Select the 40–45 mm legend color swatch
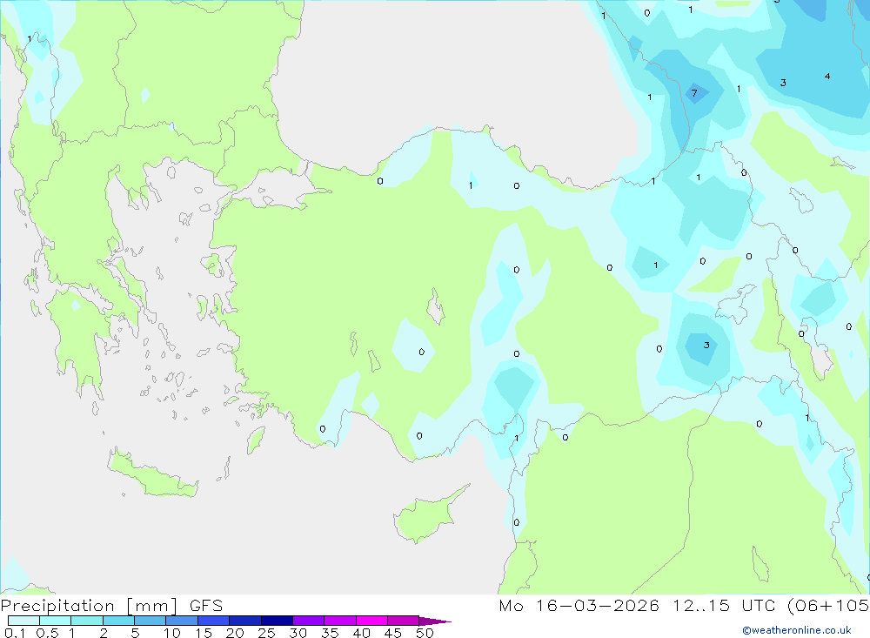The image size is (870, 638). (371, 621)
